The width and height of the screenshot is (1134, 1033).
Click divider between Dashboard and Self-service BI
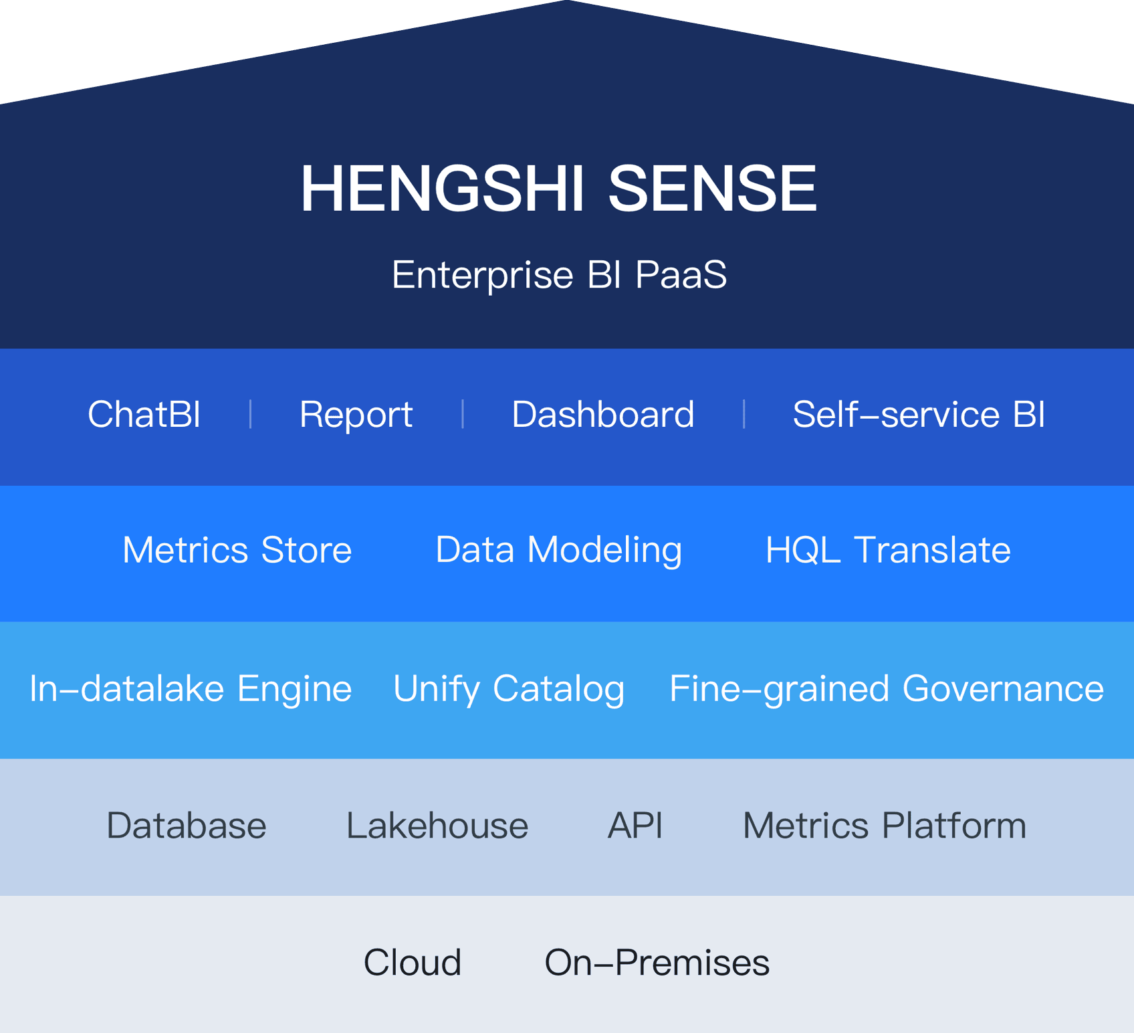[x=744, y=414]
